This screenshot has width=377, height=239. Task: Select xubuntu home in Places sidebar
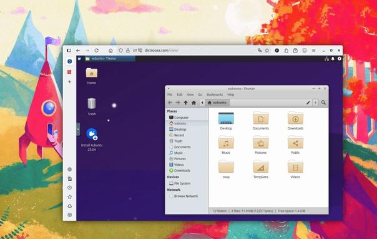point(187,123)
